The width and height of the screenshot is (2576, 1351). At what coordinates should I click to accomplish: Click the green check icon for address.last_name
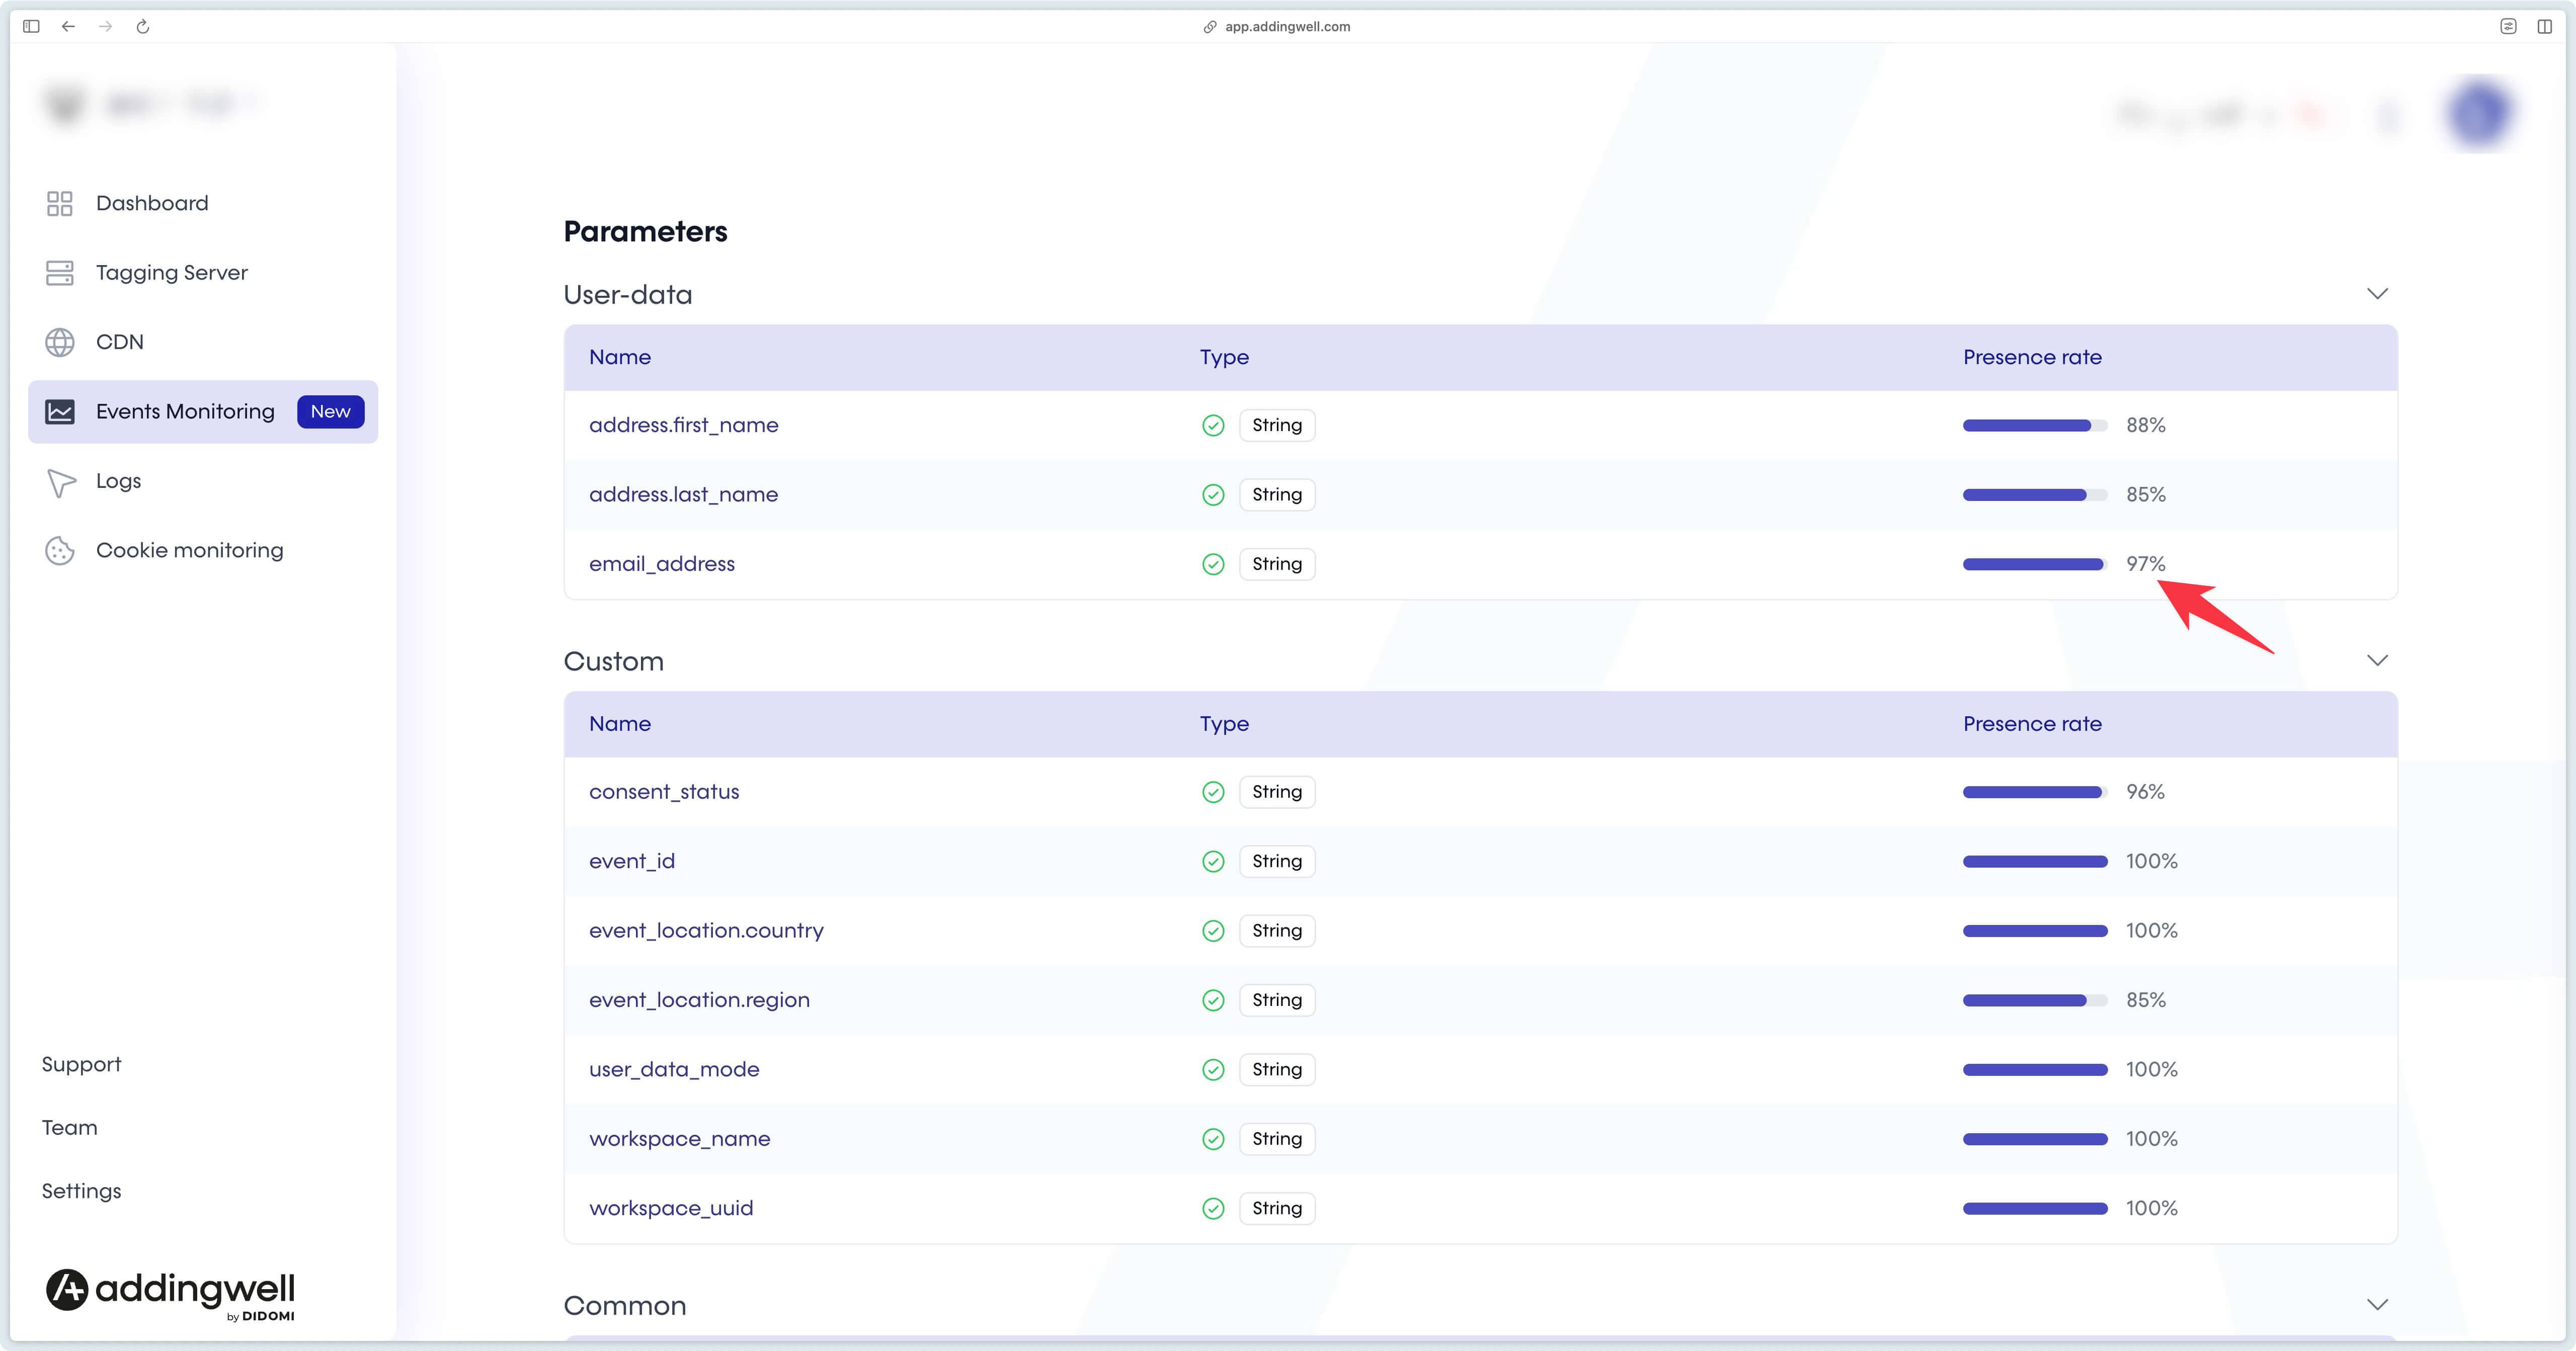click(x=1213, y=495)
